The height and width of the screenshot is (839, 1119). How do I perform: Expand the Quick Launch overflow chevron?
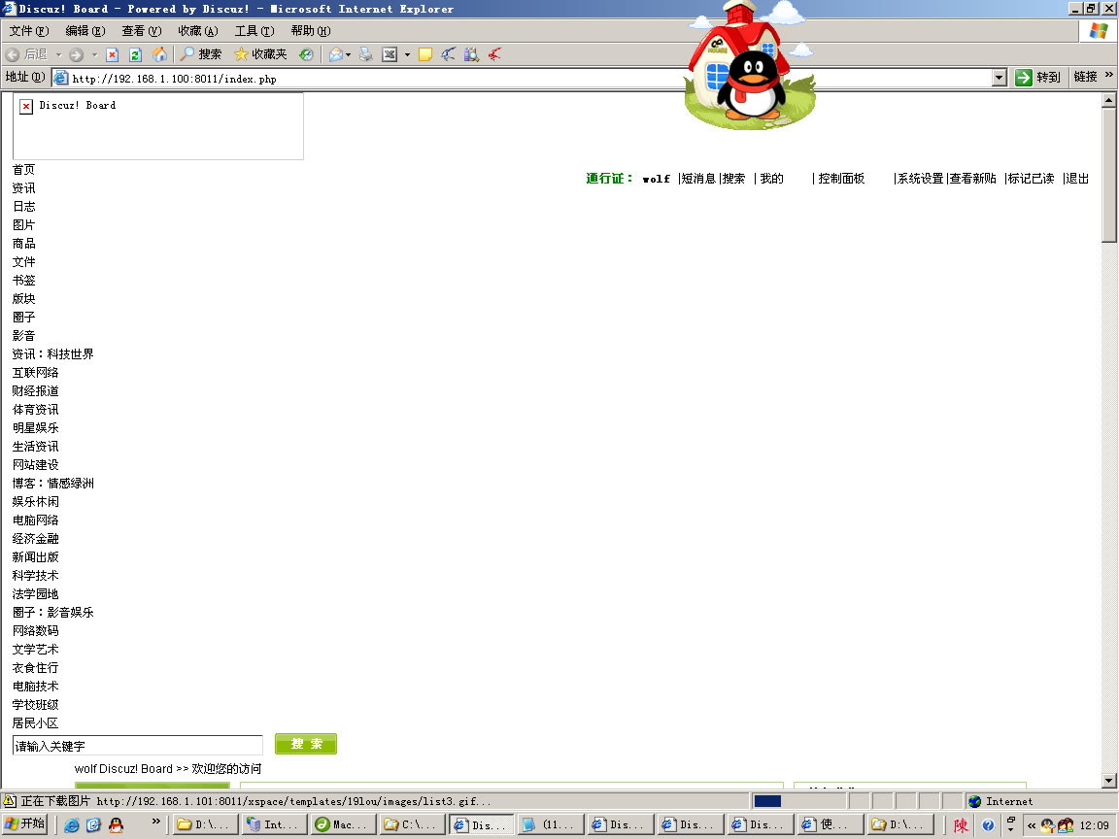tap(156, 822)
